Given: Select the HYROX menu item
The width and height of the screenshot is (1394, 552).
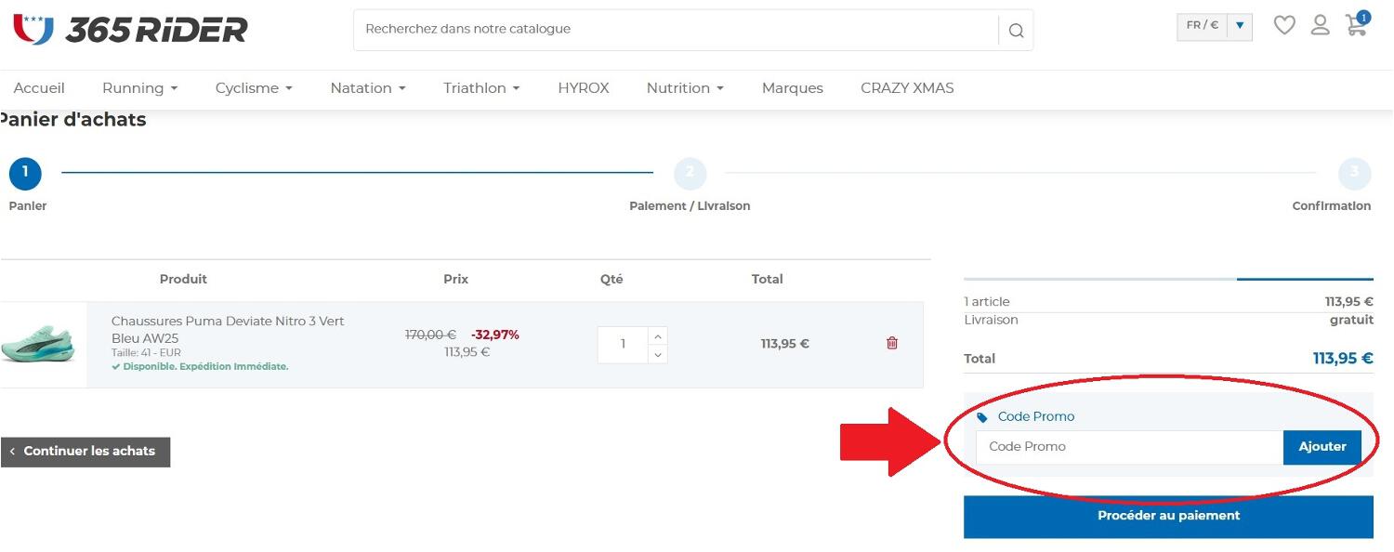Looking at the screenshot, I should [x=584, y=87].
